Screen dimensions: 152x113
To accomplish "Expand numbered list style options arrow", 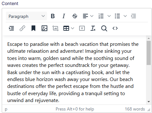I will pyautogui.click(x=109, y=16).
